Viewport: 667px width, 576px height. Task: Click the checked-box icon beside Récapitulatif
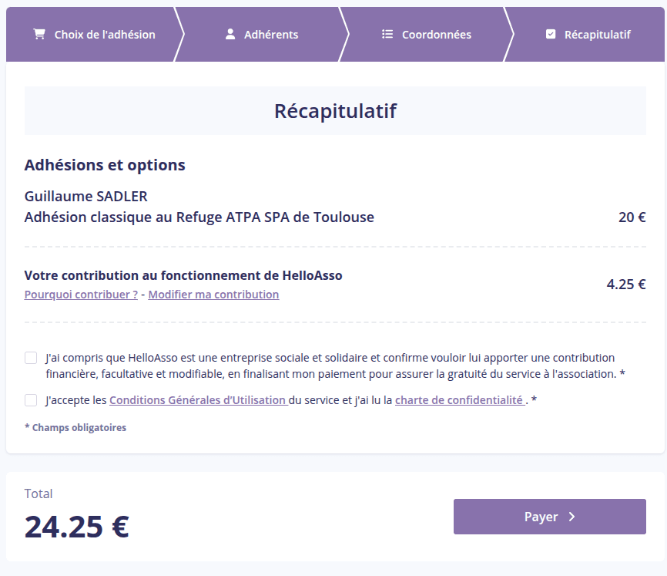(550, 33)
